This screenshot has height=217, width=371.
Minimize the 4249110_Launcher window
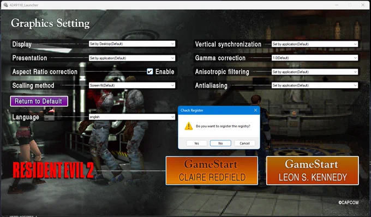pyautogui.click(x=337, y=5)
